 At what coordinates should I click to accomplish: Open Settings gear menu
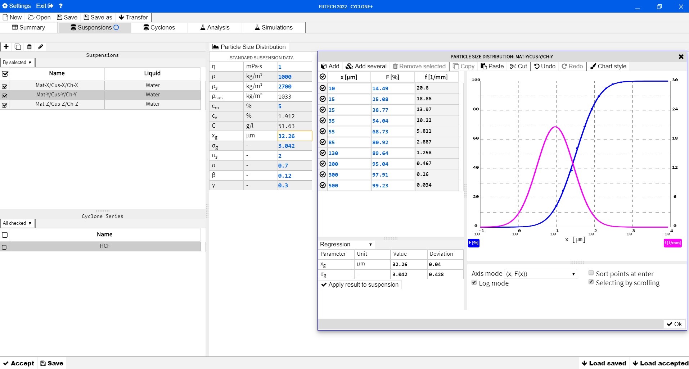click(17, 6)
